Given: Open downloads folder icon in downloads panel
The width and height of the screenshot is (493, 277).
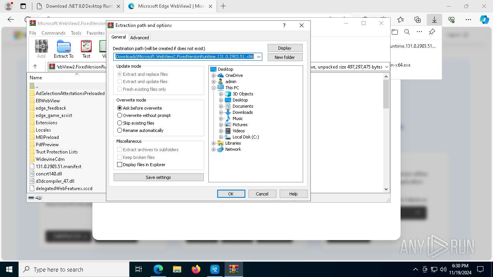Looking at the screenshot, I should click(395, 32).
